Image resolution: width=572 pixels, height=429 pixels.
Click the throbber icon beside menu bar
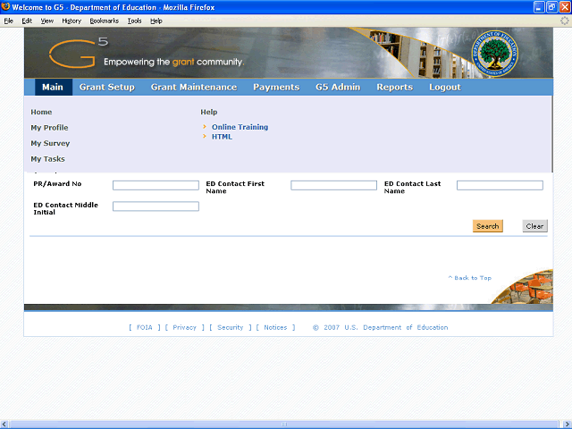click(x=564, y=21)
